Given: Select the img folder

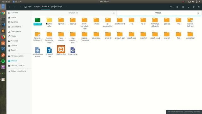Looking at the screenshot, I should [x=178, y=21].
